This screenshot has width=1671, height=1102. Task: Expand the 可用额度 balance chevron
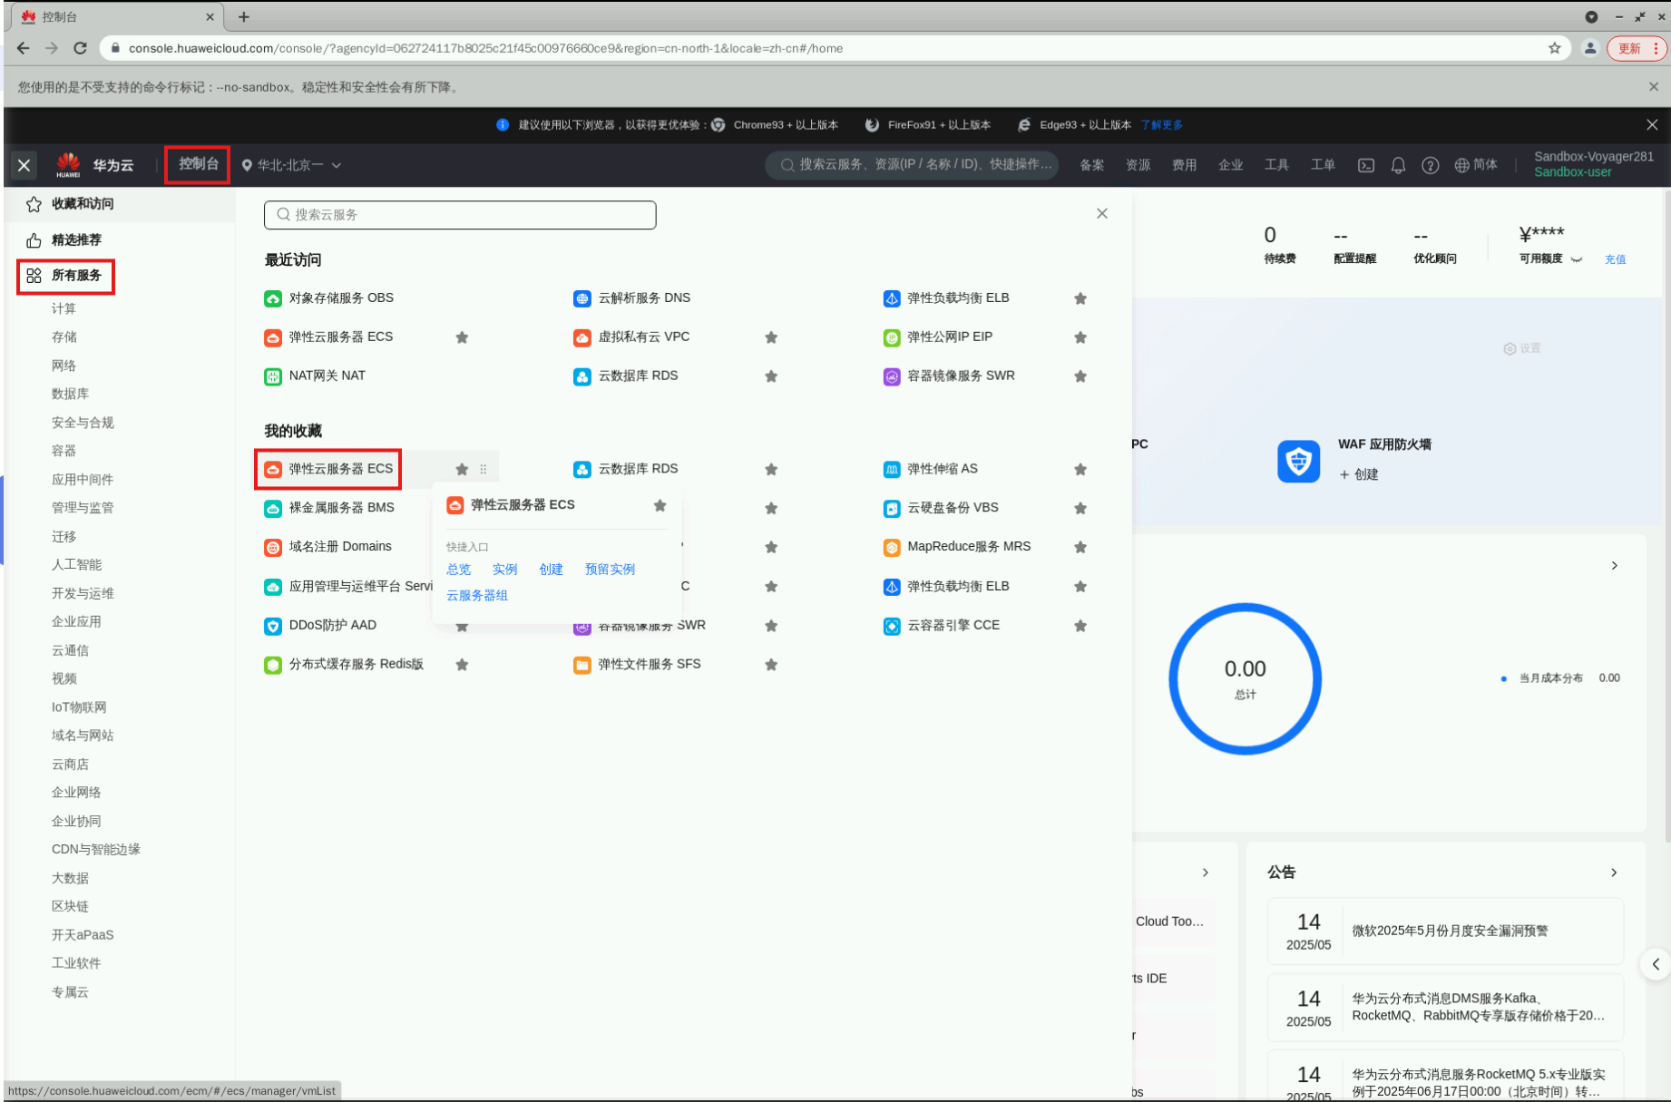[1577, 259]
